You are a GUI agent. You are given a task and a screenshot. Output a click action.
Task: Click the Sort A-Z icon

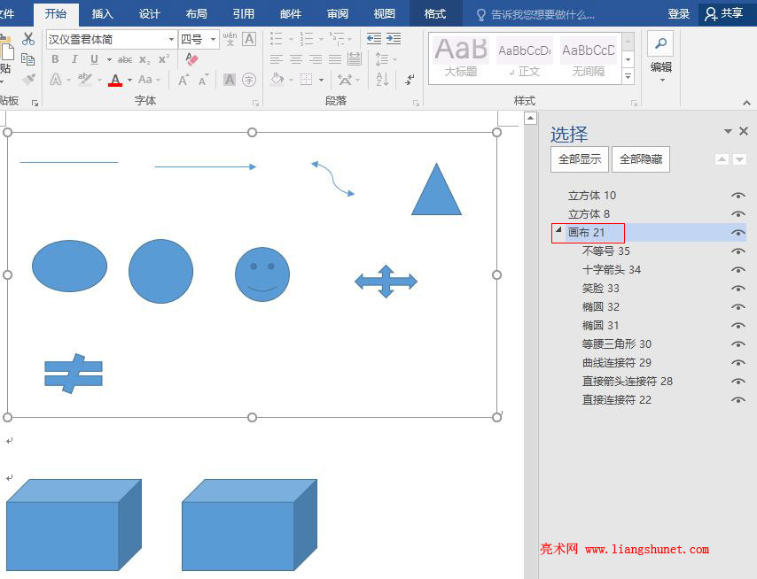click(x=382, y=80)
